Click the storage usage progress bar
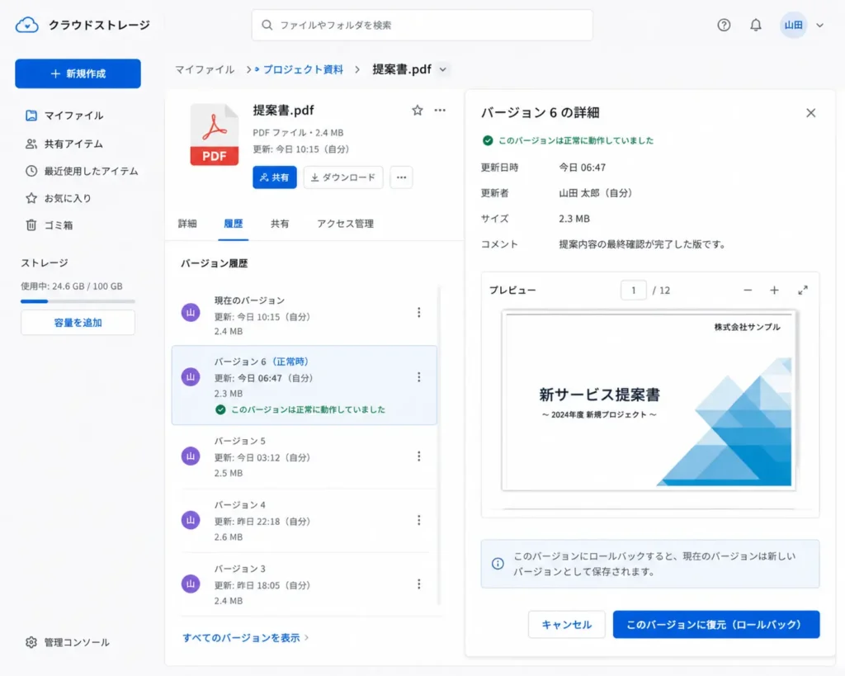The height and width of the screenshot is (676, 845). click(x=78, y=301)
